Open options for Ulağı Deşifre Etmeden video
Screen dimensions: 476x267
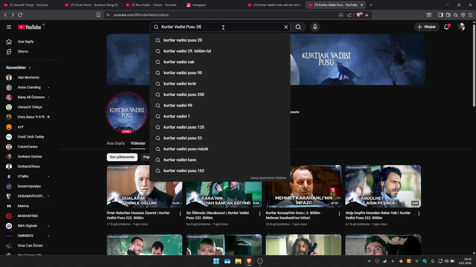[419, 214]
